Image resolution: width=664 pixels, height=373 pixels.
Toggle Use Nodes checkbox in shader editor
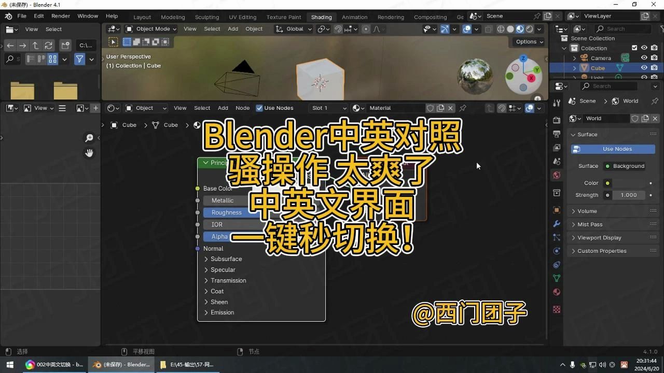(259, 108)
